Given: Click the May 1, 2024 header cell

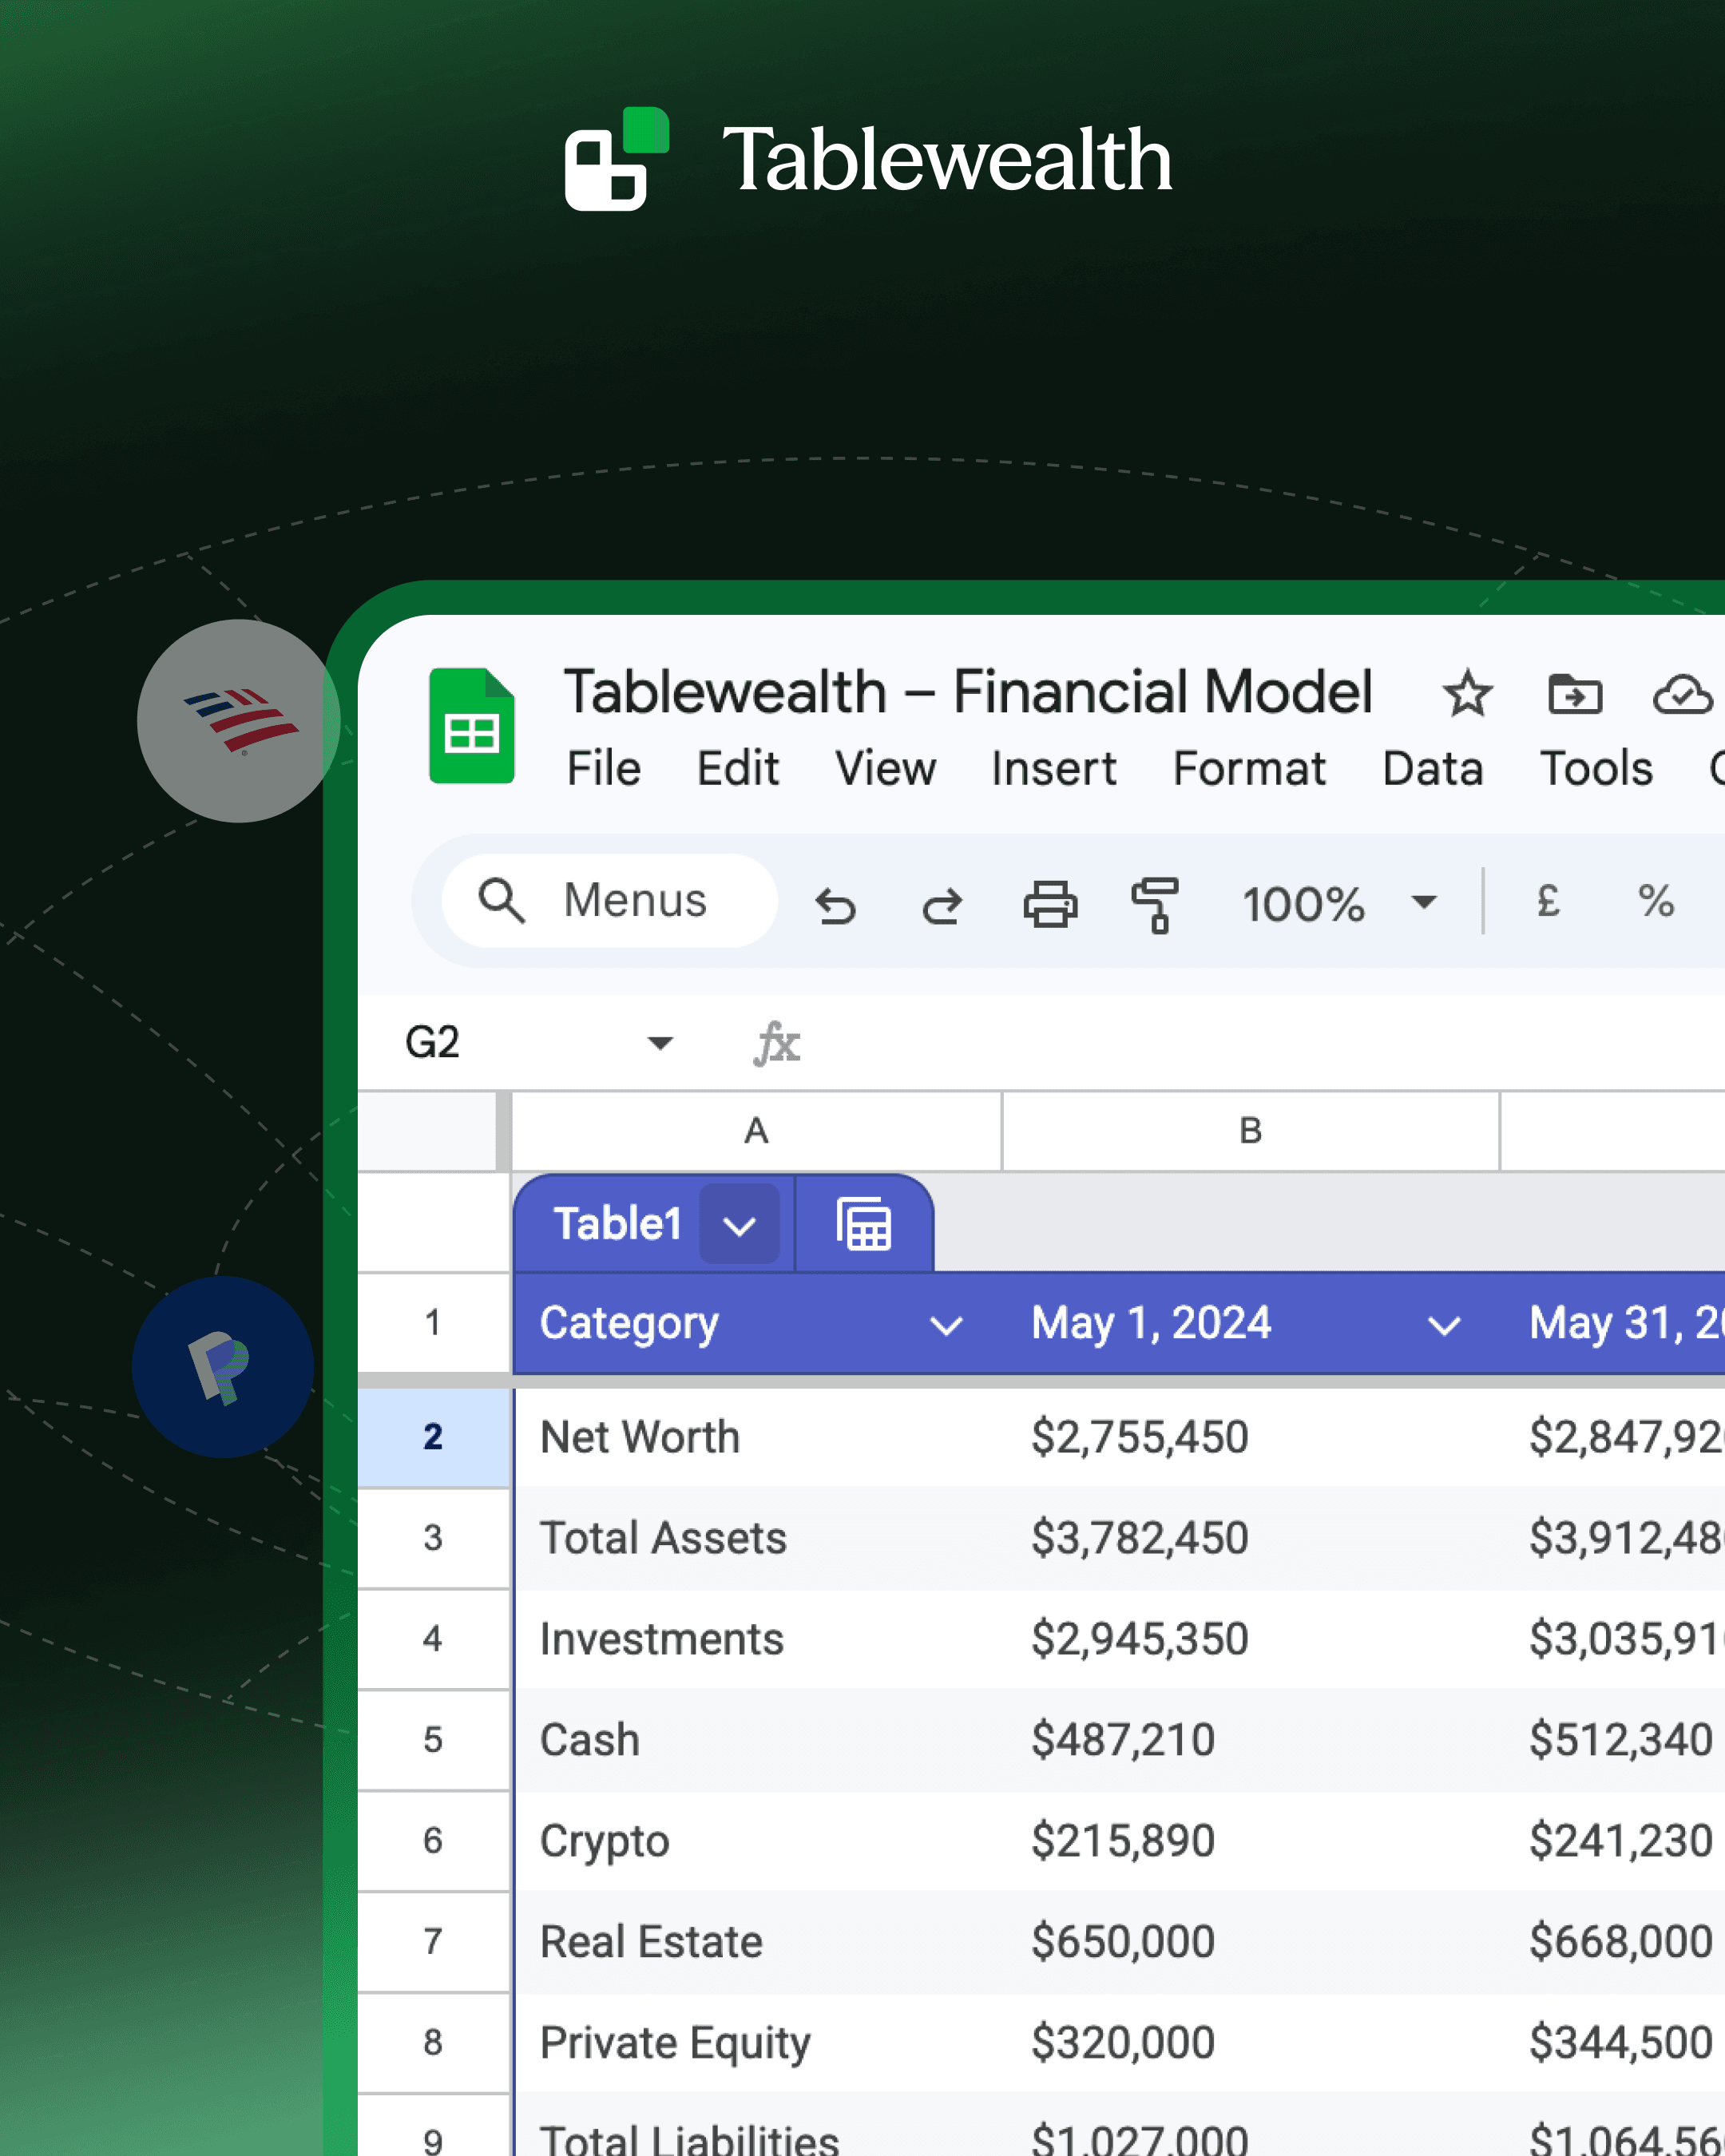Looking at the screenshot, I should (x=1251, y=1323).
